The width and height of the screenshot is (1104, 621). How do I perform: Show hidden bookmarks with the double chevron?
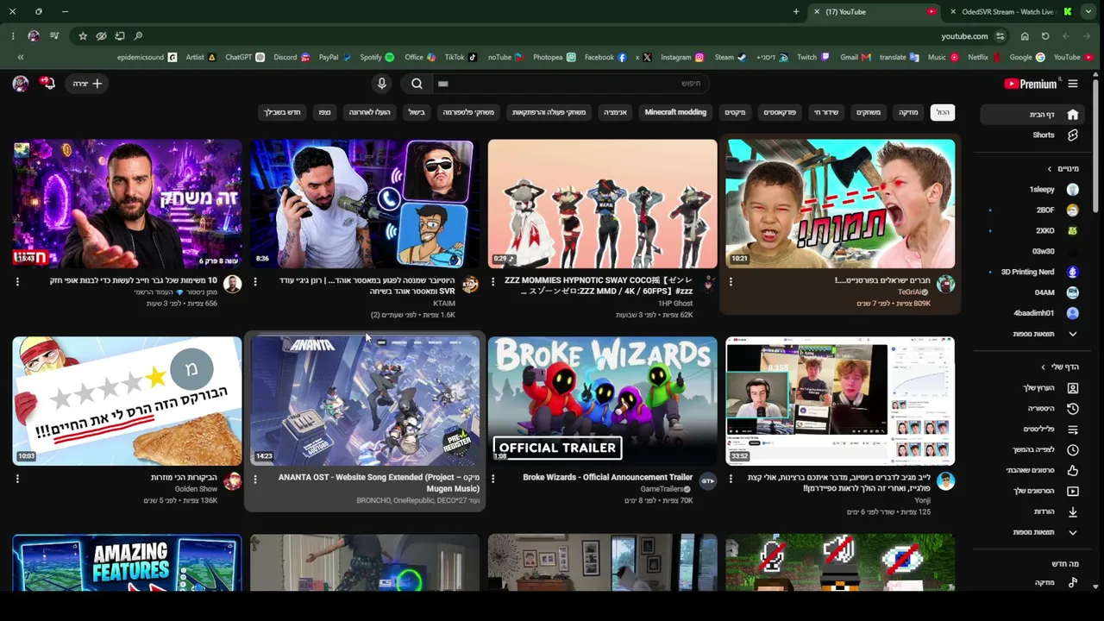pos(21,58)
